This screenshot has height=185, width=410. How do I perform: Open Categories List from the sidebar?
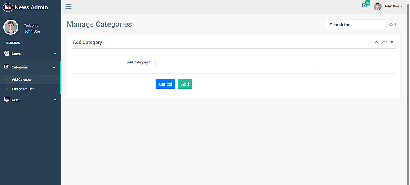point(23,89)
